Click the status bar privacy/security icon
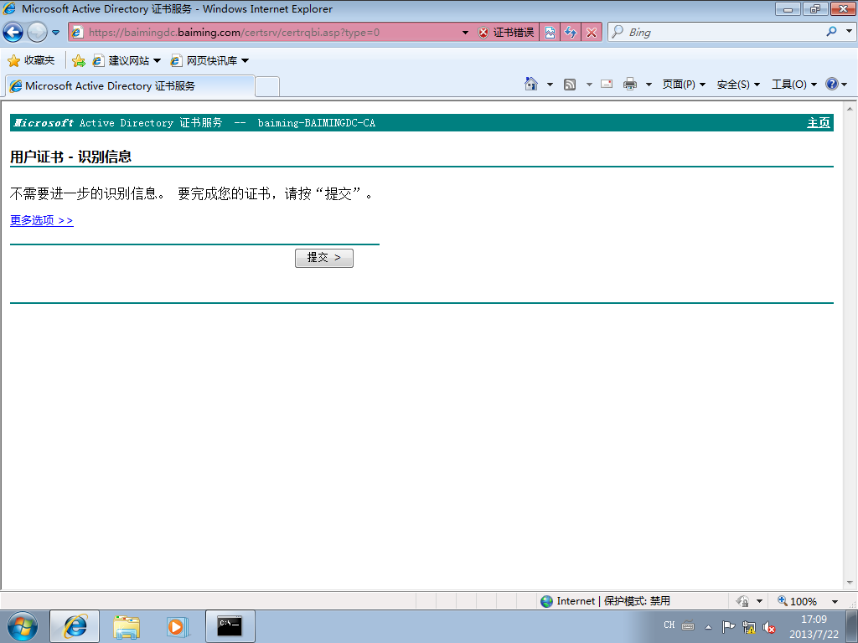The width and height of the screenshot is (858, 643). [x=742, y=601]
